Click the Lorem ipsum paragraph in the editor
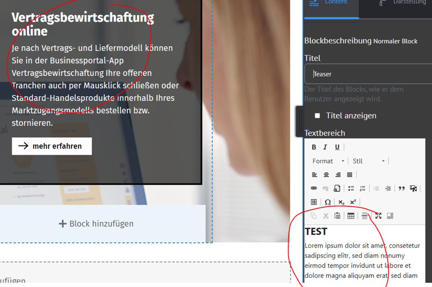This screenshot has height=287, width=432. pyautogui.click(x=362, y=261)
